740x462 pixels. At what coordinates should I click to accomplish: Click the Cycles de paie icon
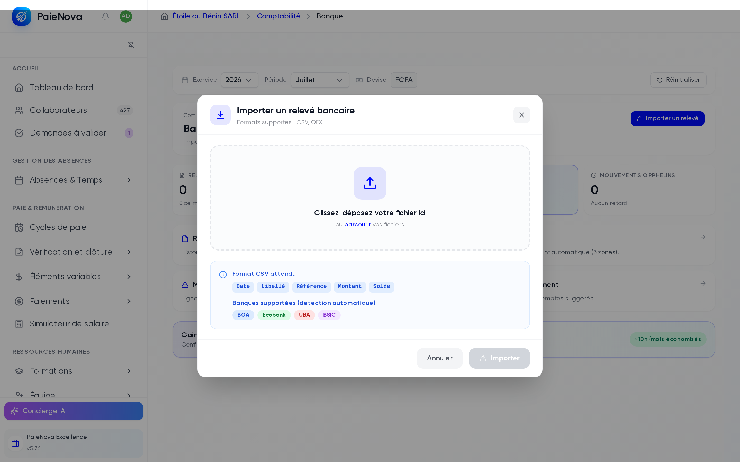pyautogui.click(x=19, y=227)
